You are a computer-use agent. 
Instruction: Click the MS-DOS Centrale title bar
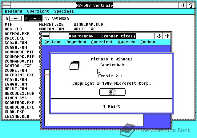click(94, 6)
